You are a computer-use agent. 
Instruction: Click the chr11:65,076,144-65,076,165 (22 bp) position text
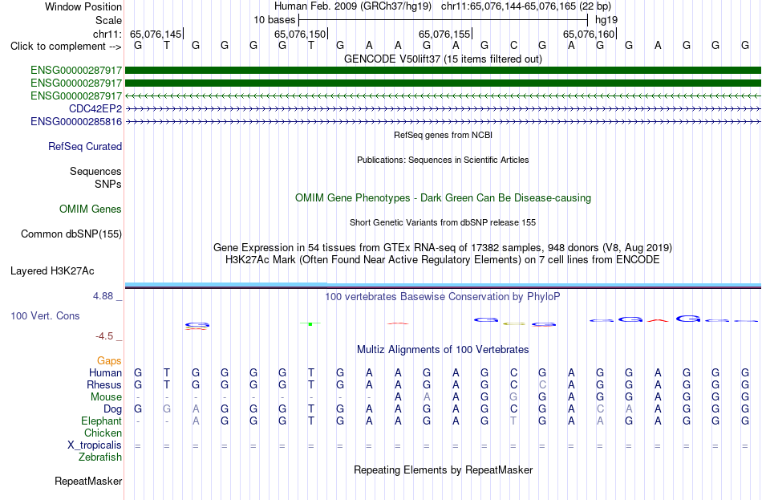click(x=526, y=6)
